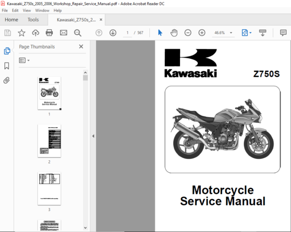Switch to the Tools tab
This screenshot has width=291, height=232.
[x=33, y=19]
